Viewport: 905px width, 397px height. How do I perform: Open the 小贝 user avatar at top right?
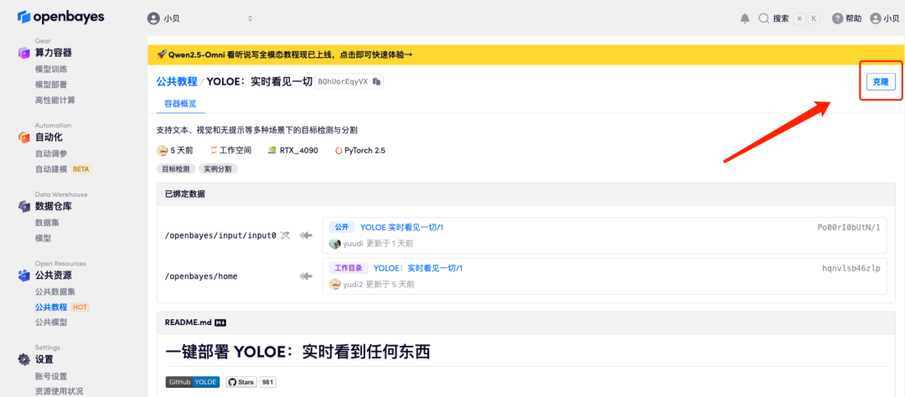[x=877, y=18]
